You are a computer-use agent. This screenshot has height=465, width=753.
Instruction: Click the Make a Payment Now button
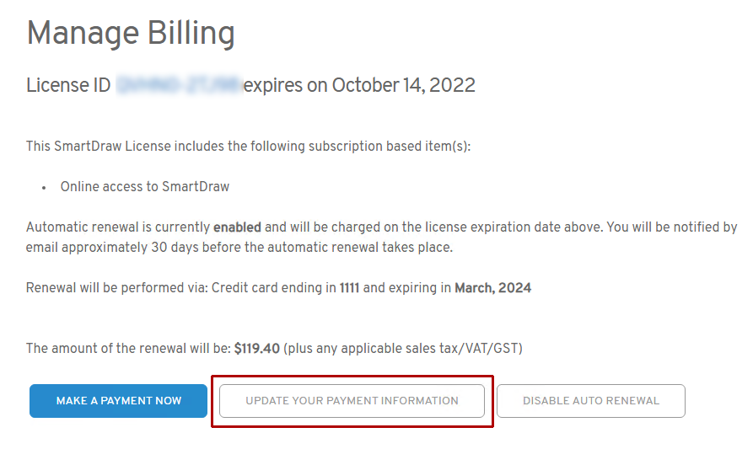coord(118,401)
